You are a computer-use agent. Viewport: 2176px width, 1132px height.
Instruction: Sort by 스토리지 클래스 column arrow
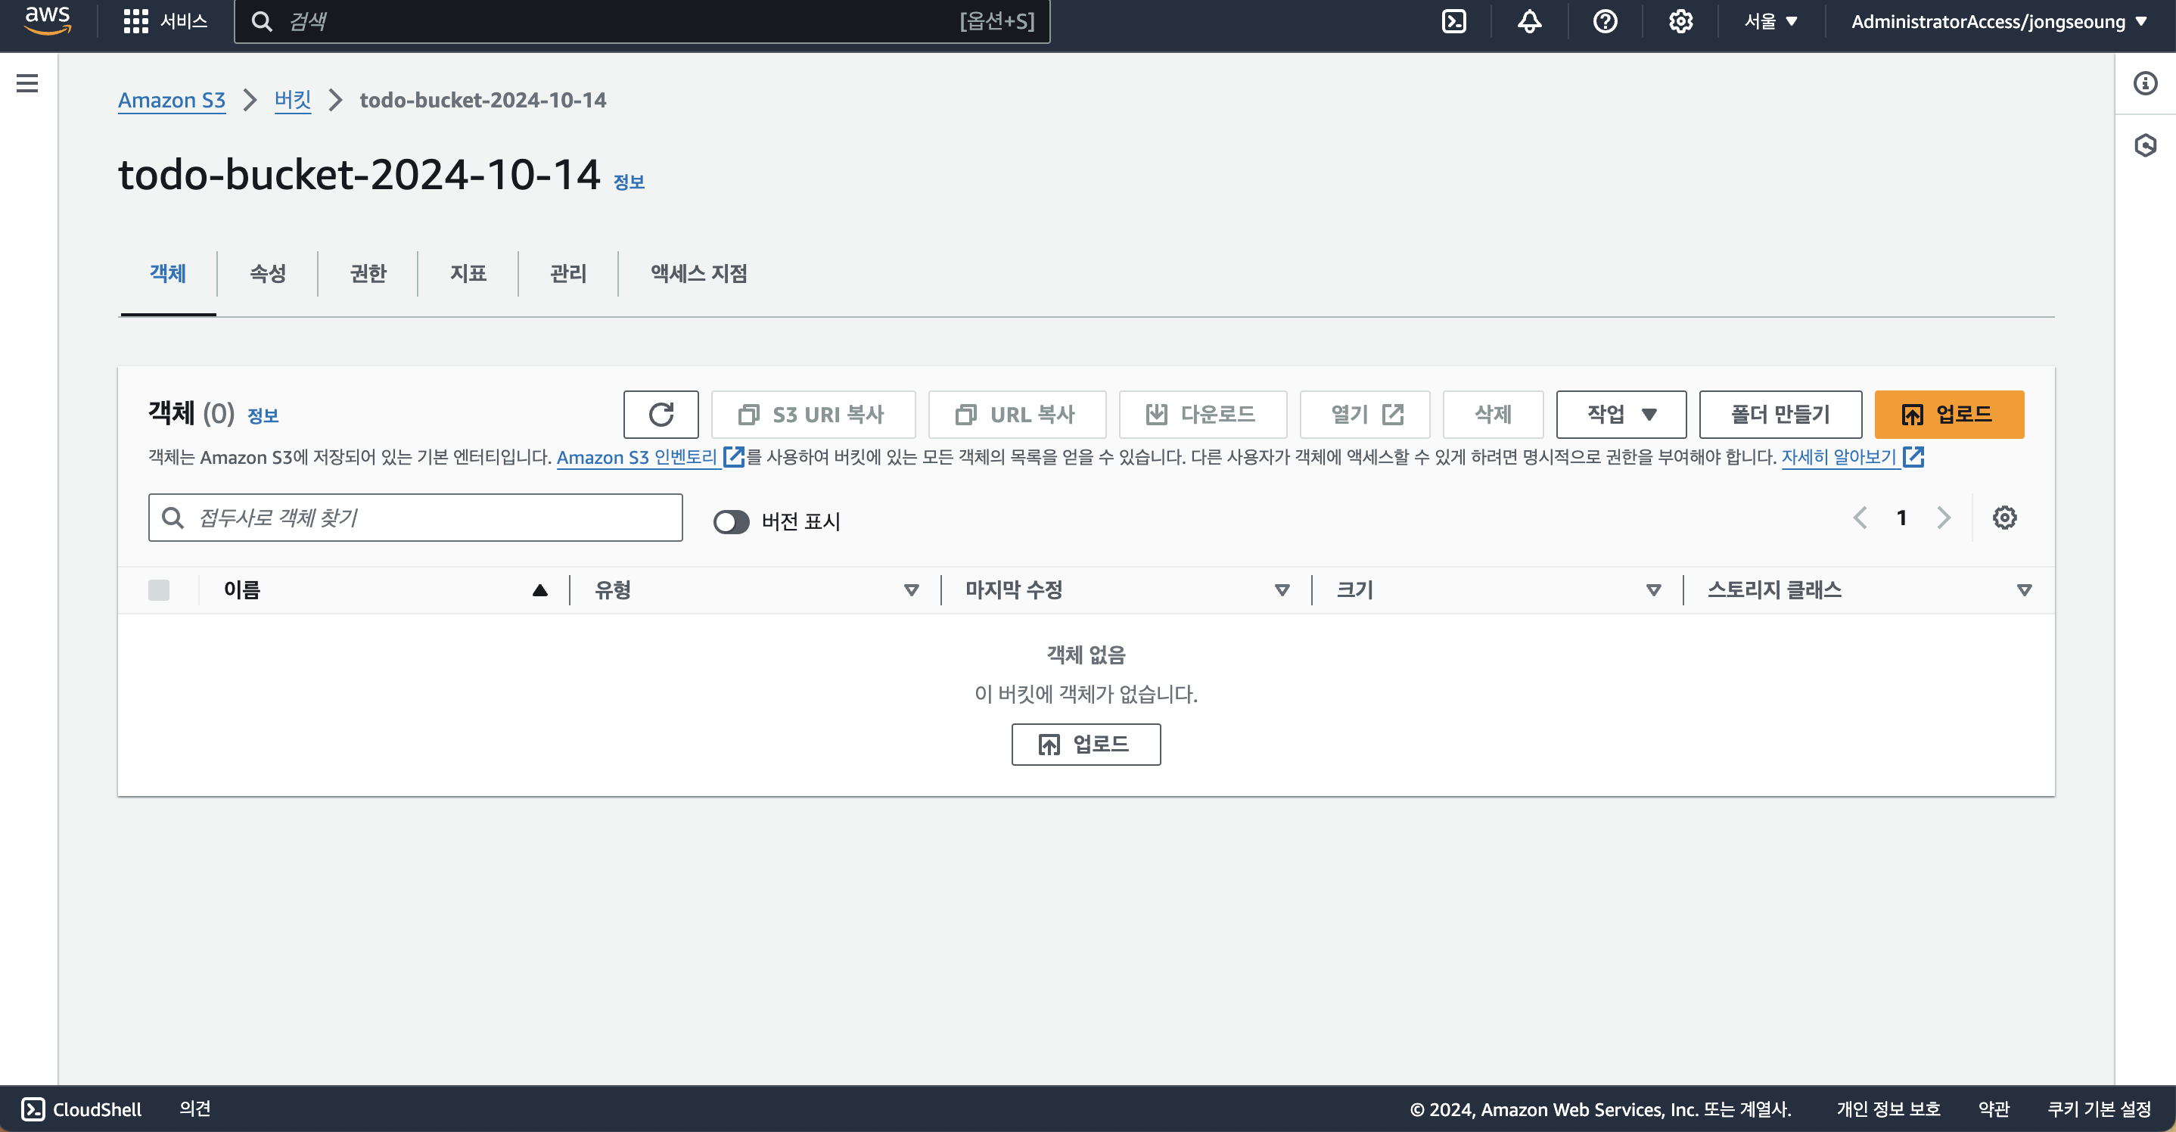[x=2024, y=589]
